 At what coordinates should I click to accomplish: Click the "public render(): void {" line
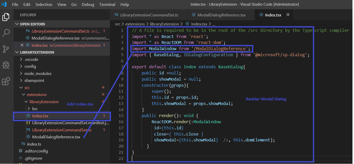170,116
